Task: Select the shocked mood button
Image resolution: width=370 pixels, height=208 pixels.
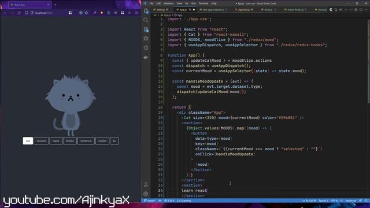Action: point(41,141)
